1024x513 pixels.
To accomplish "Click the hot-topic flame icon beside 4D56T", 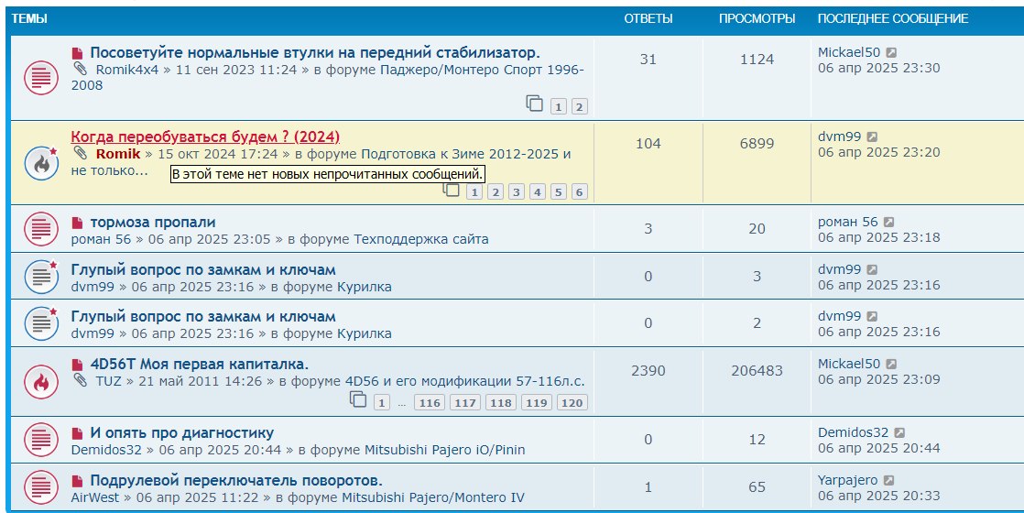I will pyautogui.click(x=41, y=382).
